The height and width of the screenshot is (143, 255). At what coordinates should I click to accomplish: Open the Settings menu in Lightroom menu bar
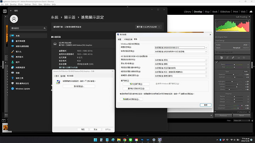point(28,4)
